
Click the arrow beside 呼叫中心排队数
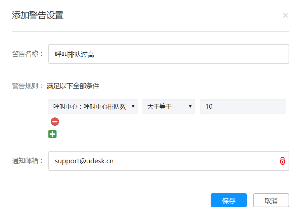click(133, 106)
